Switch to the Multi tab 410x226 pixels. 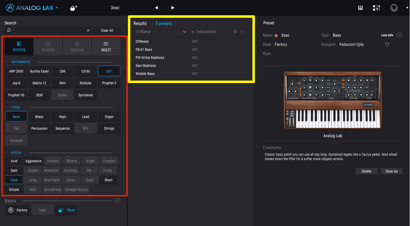click(x=106, y=47)
